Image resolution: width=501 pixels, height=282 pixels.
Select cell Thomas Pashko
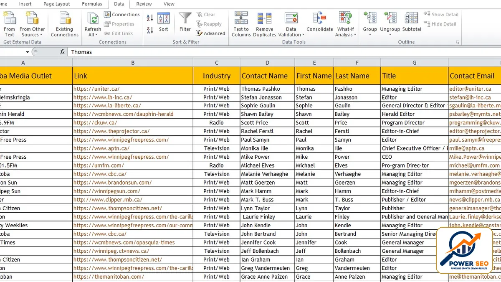click(267, 89)
